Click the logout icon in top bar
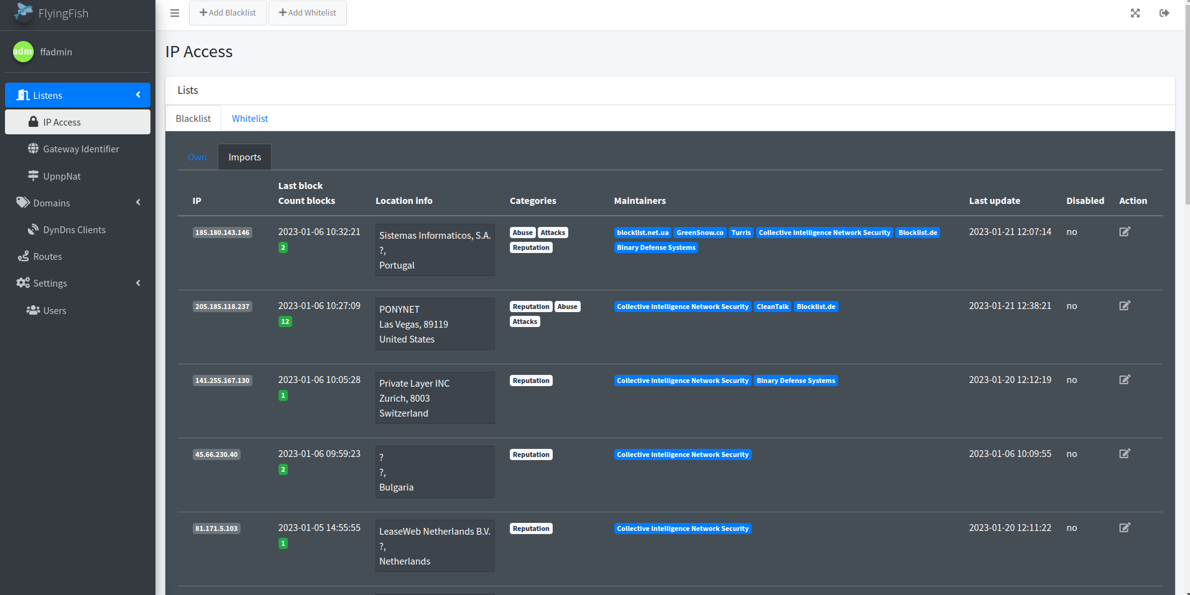The image size is (1190, 595). click(x=1165, y=13)
